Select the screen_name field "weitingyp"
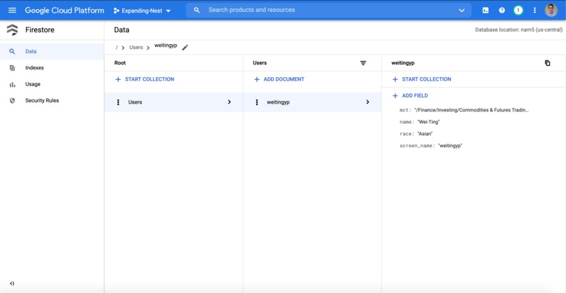 pyautogui.click(x=449, y=146)
